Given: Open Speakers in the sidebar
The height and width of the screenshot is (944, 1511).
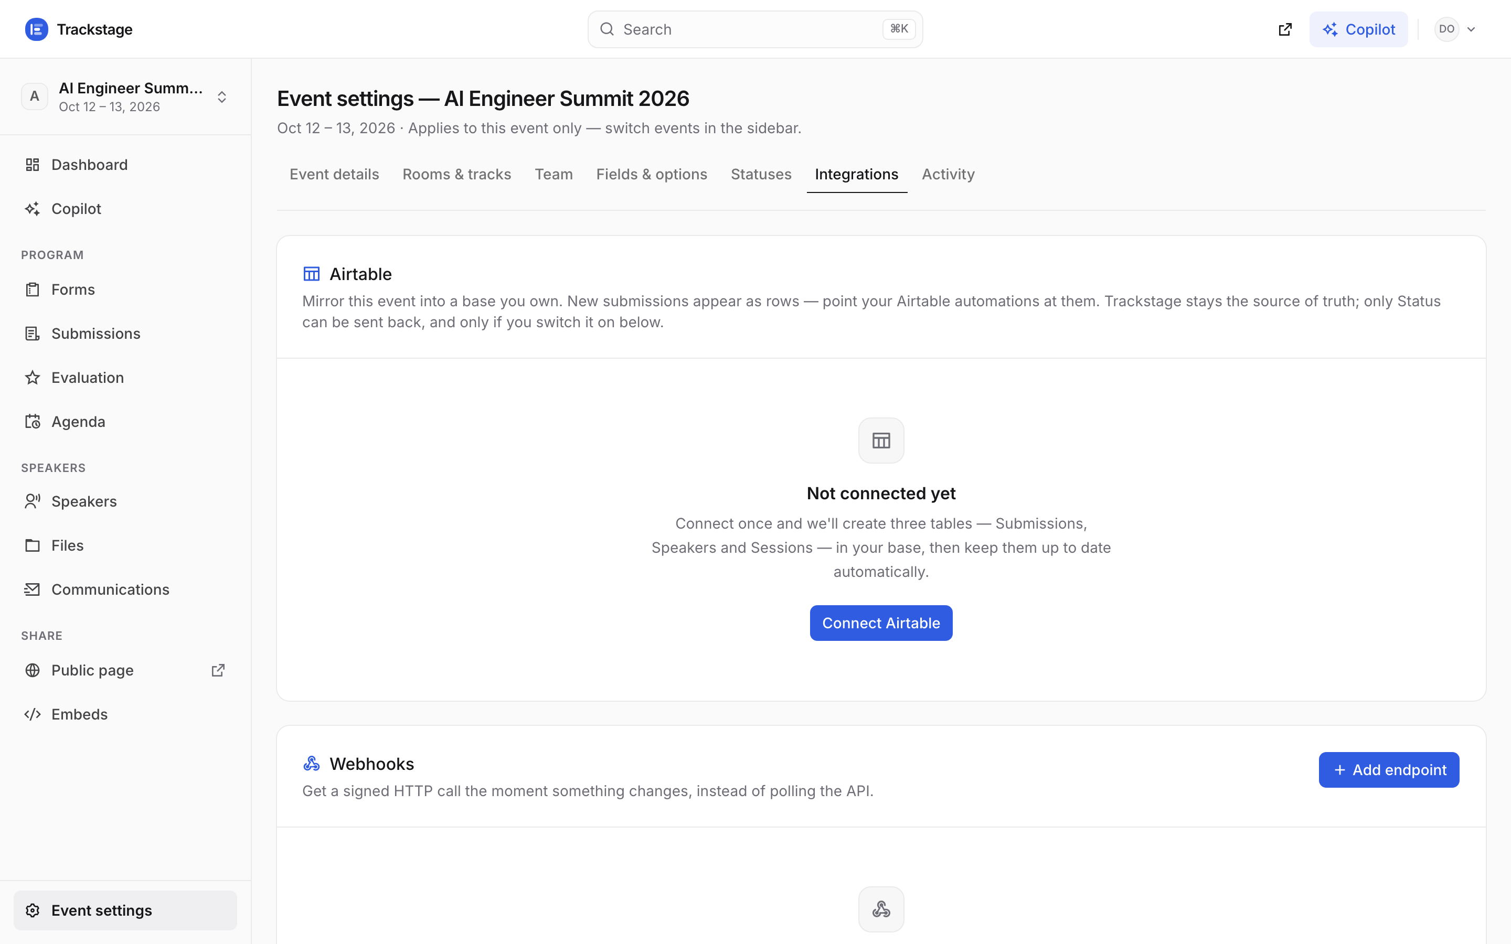Looking at the screenshot, I should click(x=125, y=501).
